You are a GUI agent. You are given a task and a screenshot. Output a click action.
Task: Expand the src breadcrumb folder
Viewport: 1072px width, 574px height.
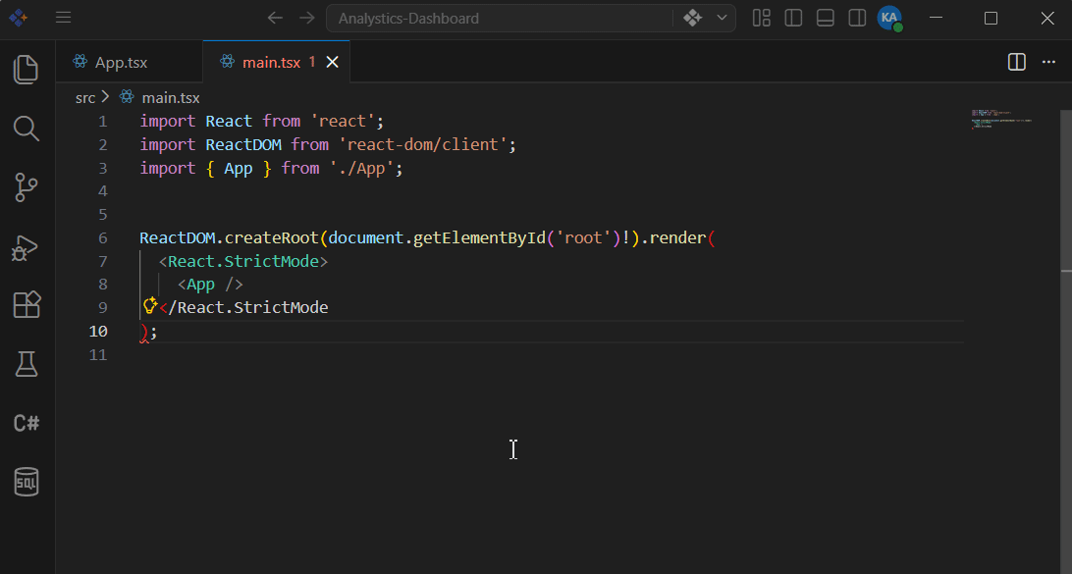[x=85, y=98]
